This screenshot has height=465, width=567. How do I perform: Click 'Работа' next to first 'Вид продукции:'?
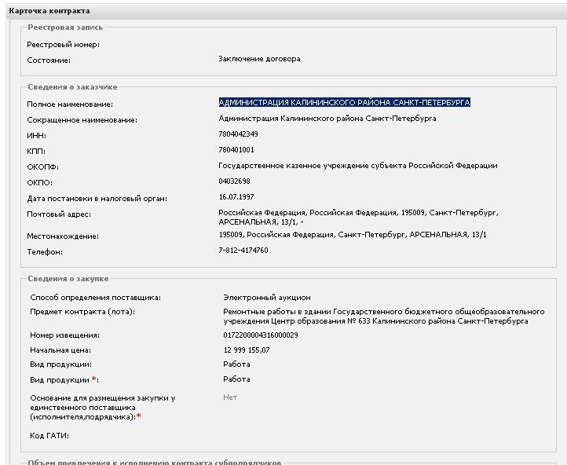[x=236, y=364]
